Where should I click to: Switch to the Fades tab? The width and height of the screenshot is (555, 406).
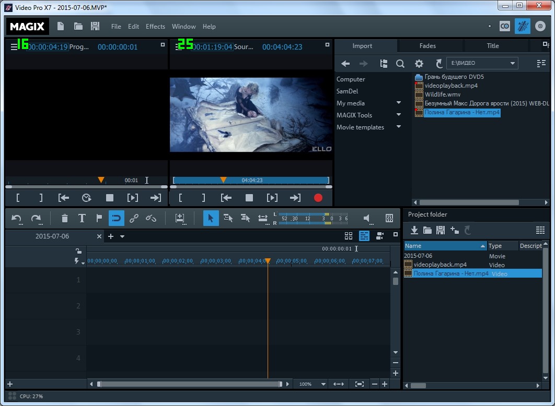(427, 46)
